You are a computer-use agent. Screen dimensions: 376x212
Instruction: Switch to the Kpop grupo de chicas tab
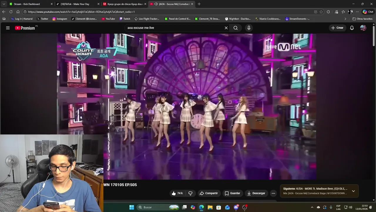tap(125, 4)
